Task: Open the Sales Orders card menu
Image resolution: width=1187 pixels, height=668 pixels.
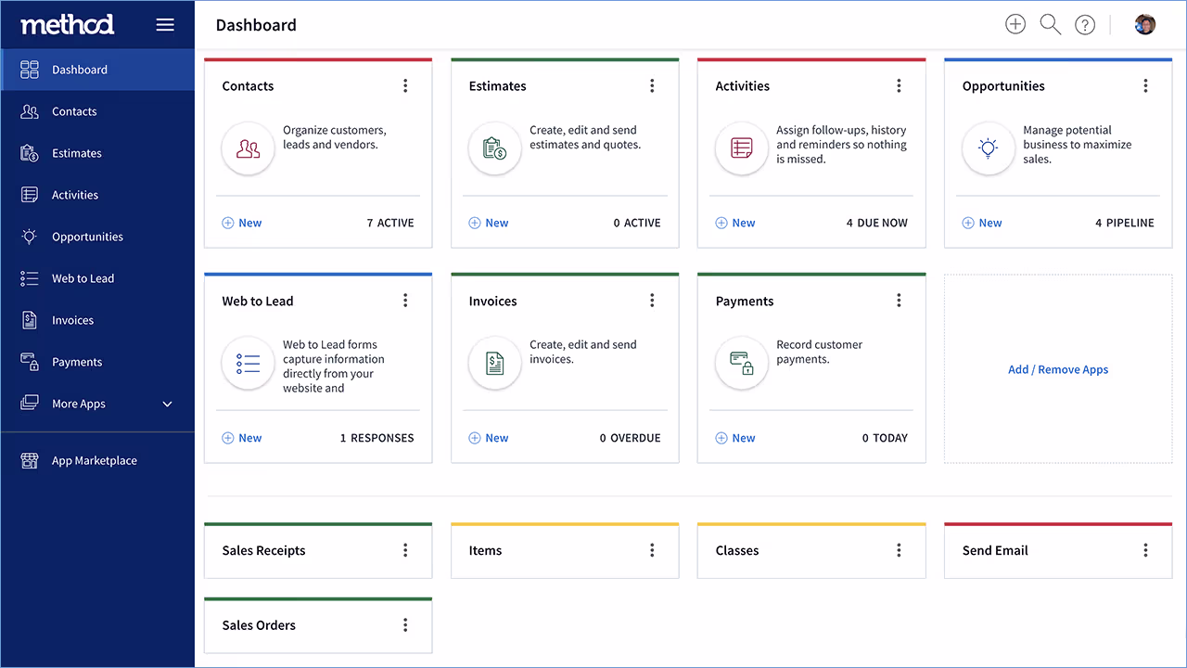Action: tap(405, 624)
